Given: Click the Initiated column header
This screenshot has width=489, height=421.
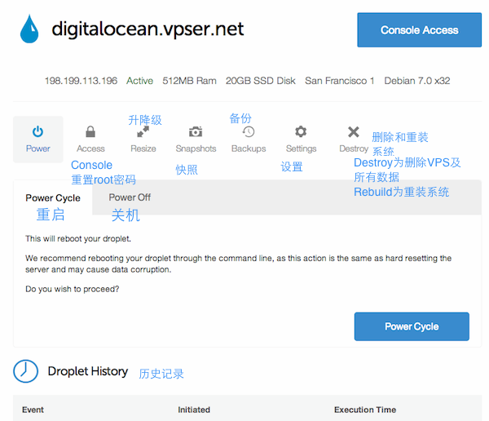Looking at the screenshot, I should pyautogui.click(x=194, y=410).
